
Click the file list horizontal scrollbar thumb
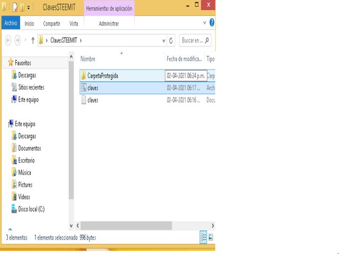click(126, 226)
